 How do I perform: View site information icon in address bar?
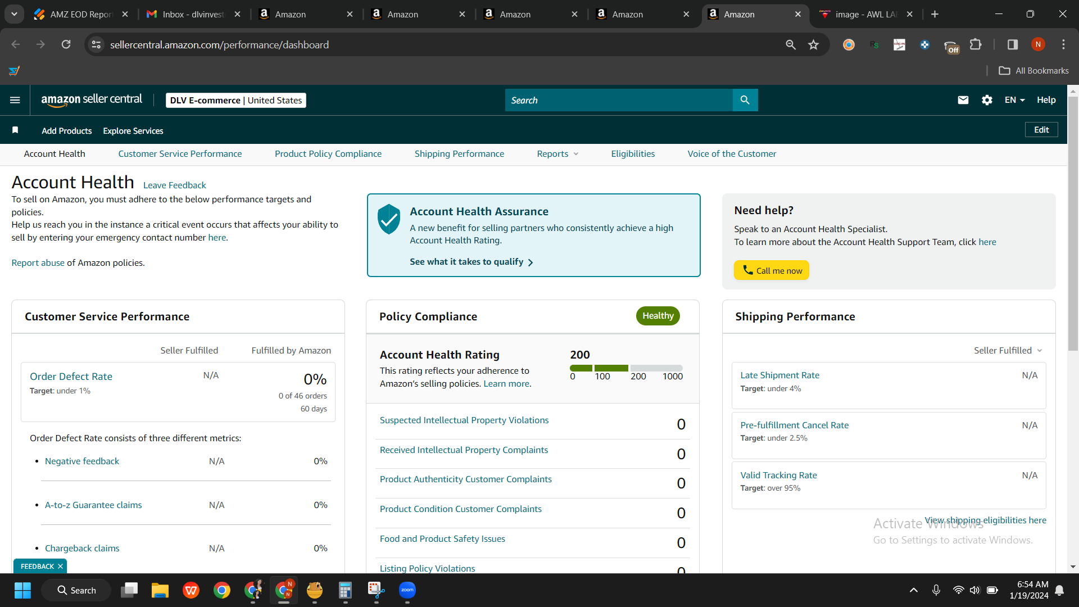click(97, 44)
